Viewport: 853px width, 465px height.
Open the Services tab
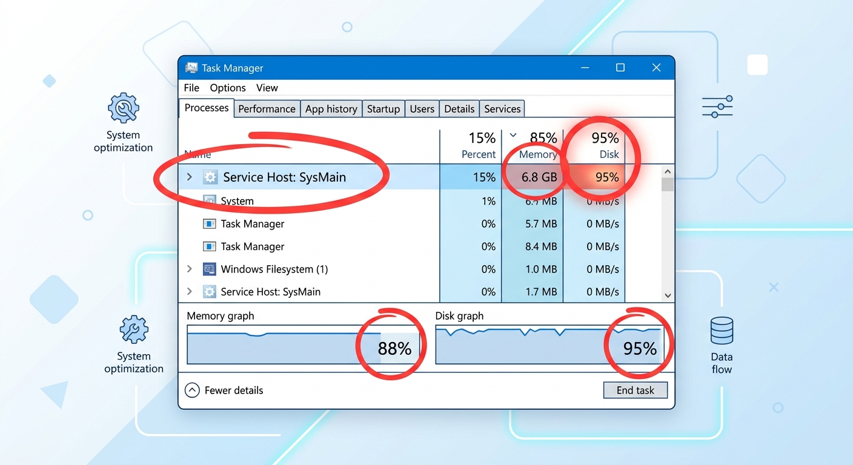point(502,109)
